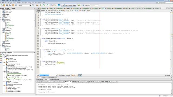Click the editor's vertical scrollbar
This screenshot has height=97, width=173.
tap(171, 43)
